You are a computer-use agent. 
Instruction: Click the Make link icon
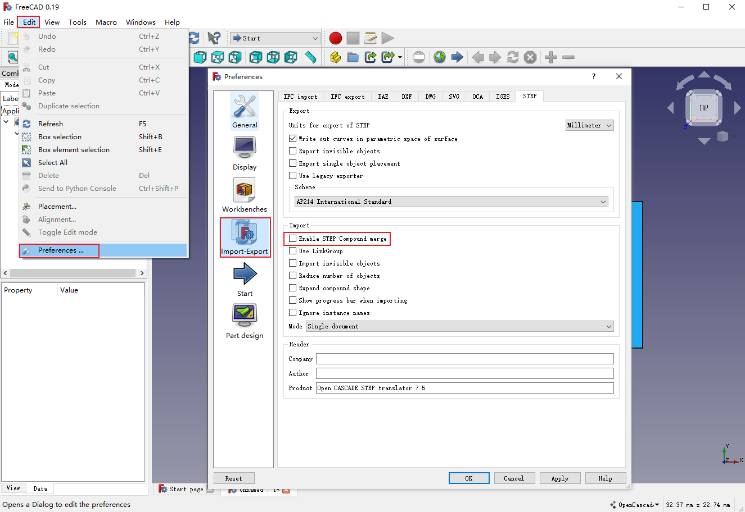371,57
